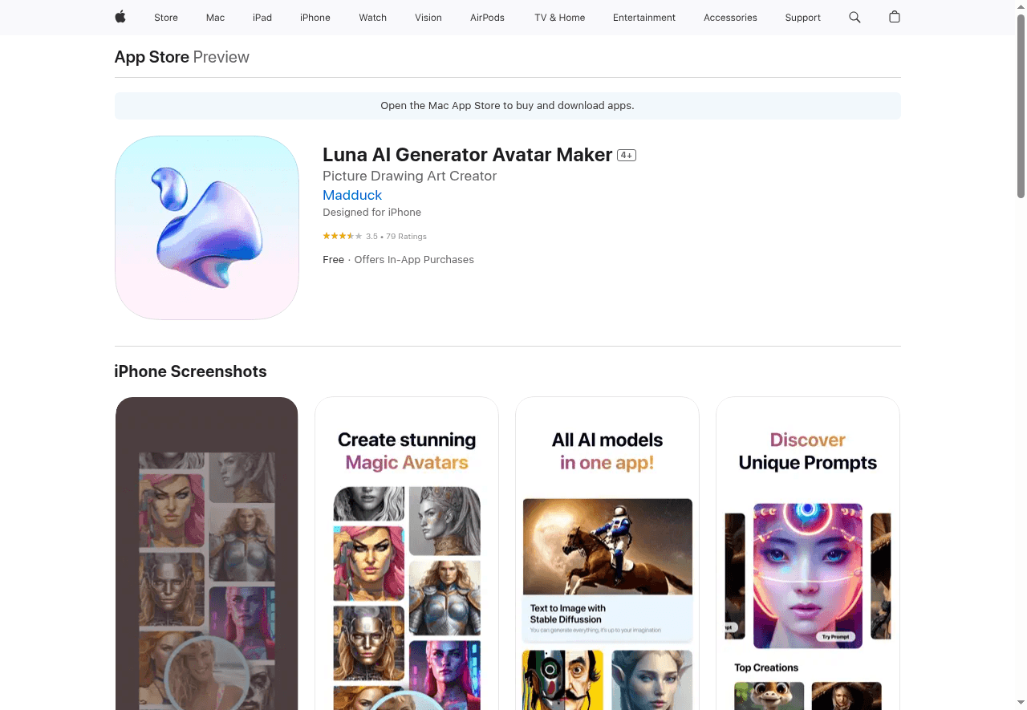View the Create stunning Magic Avatars screenshot
The image size is (1027, 710).
coord(407,554)
